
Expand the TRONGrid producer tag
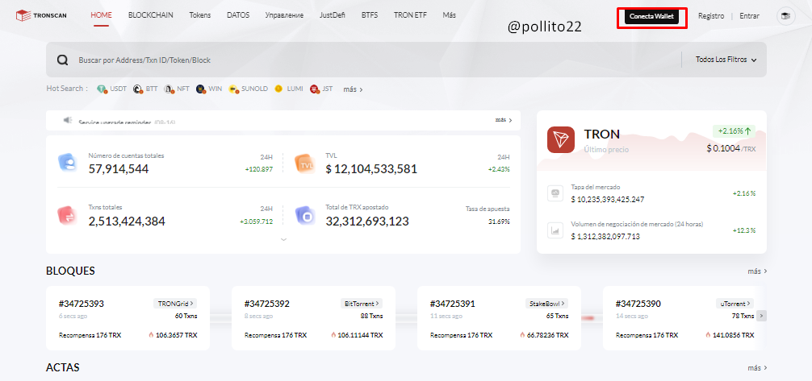175,304
